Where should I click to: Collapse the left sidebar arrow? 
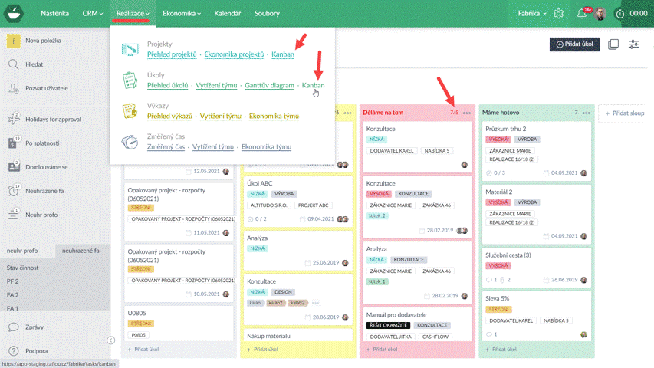(x=110, y=340)
